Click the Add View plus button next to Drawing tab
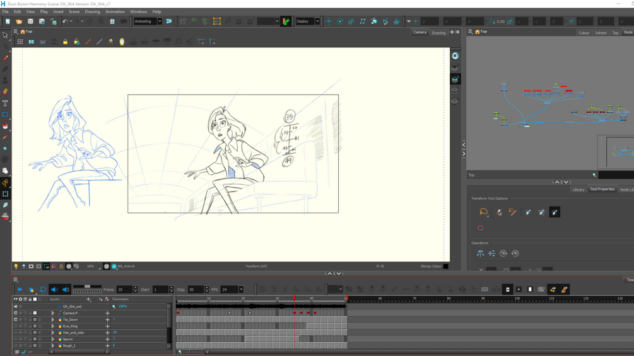Screen dimensions: 634x356 452,32
